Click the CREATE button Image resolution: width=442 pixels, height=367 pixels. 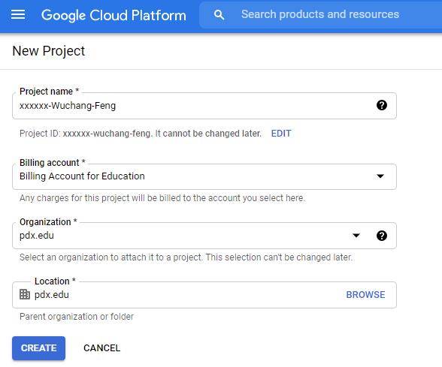[38, 348]
